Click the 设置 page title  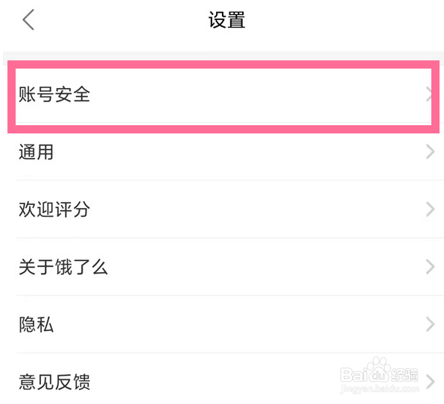226,20
